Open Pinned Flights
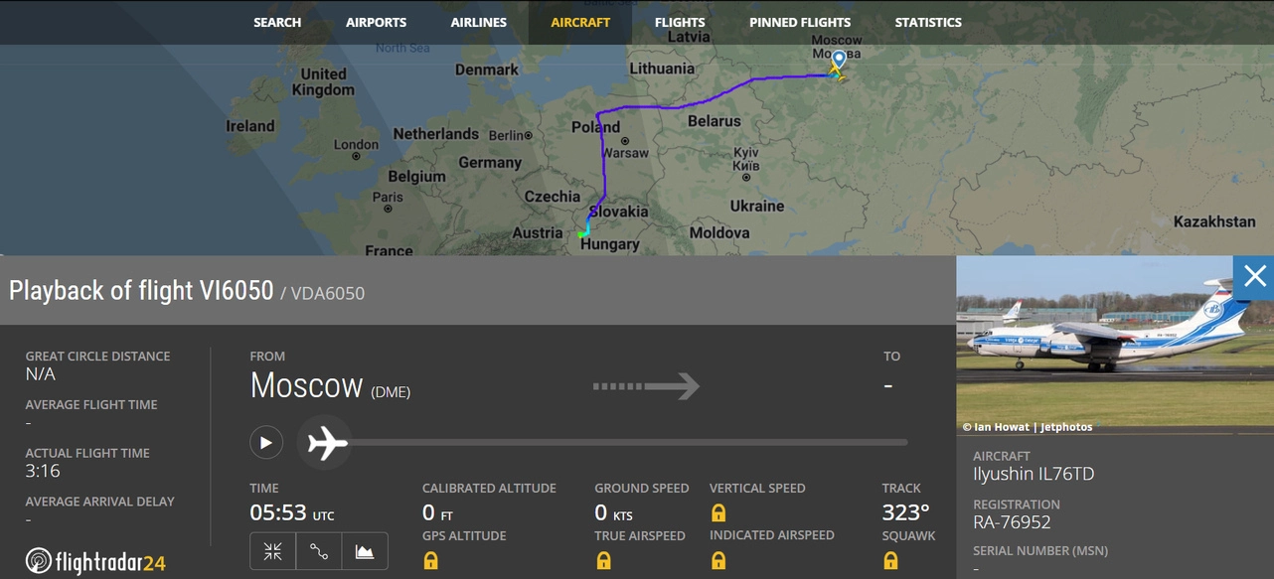 (800, 22)
